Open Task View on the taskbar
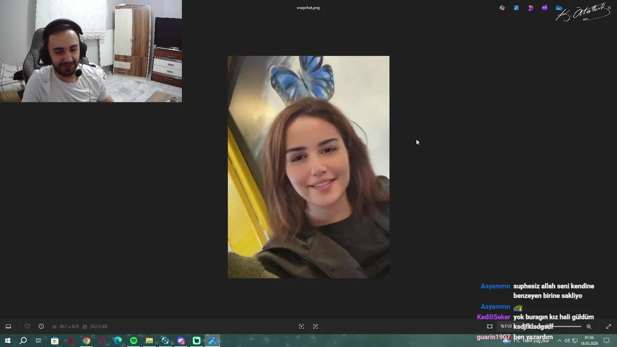The width and height of the screenshot is (617, 347). [x=39, y=341]
